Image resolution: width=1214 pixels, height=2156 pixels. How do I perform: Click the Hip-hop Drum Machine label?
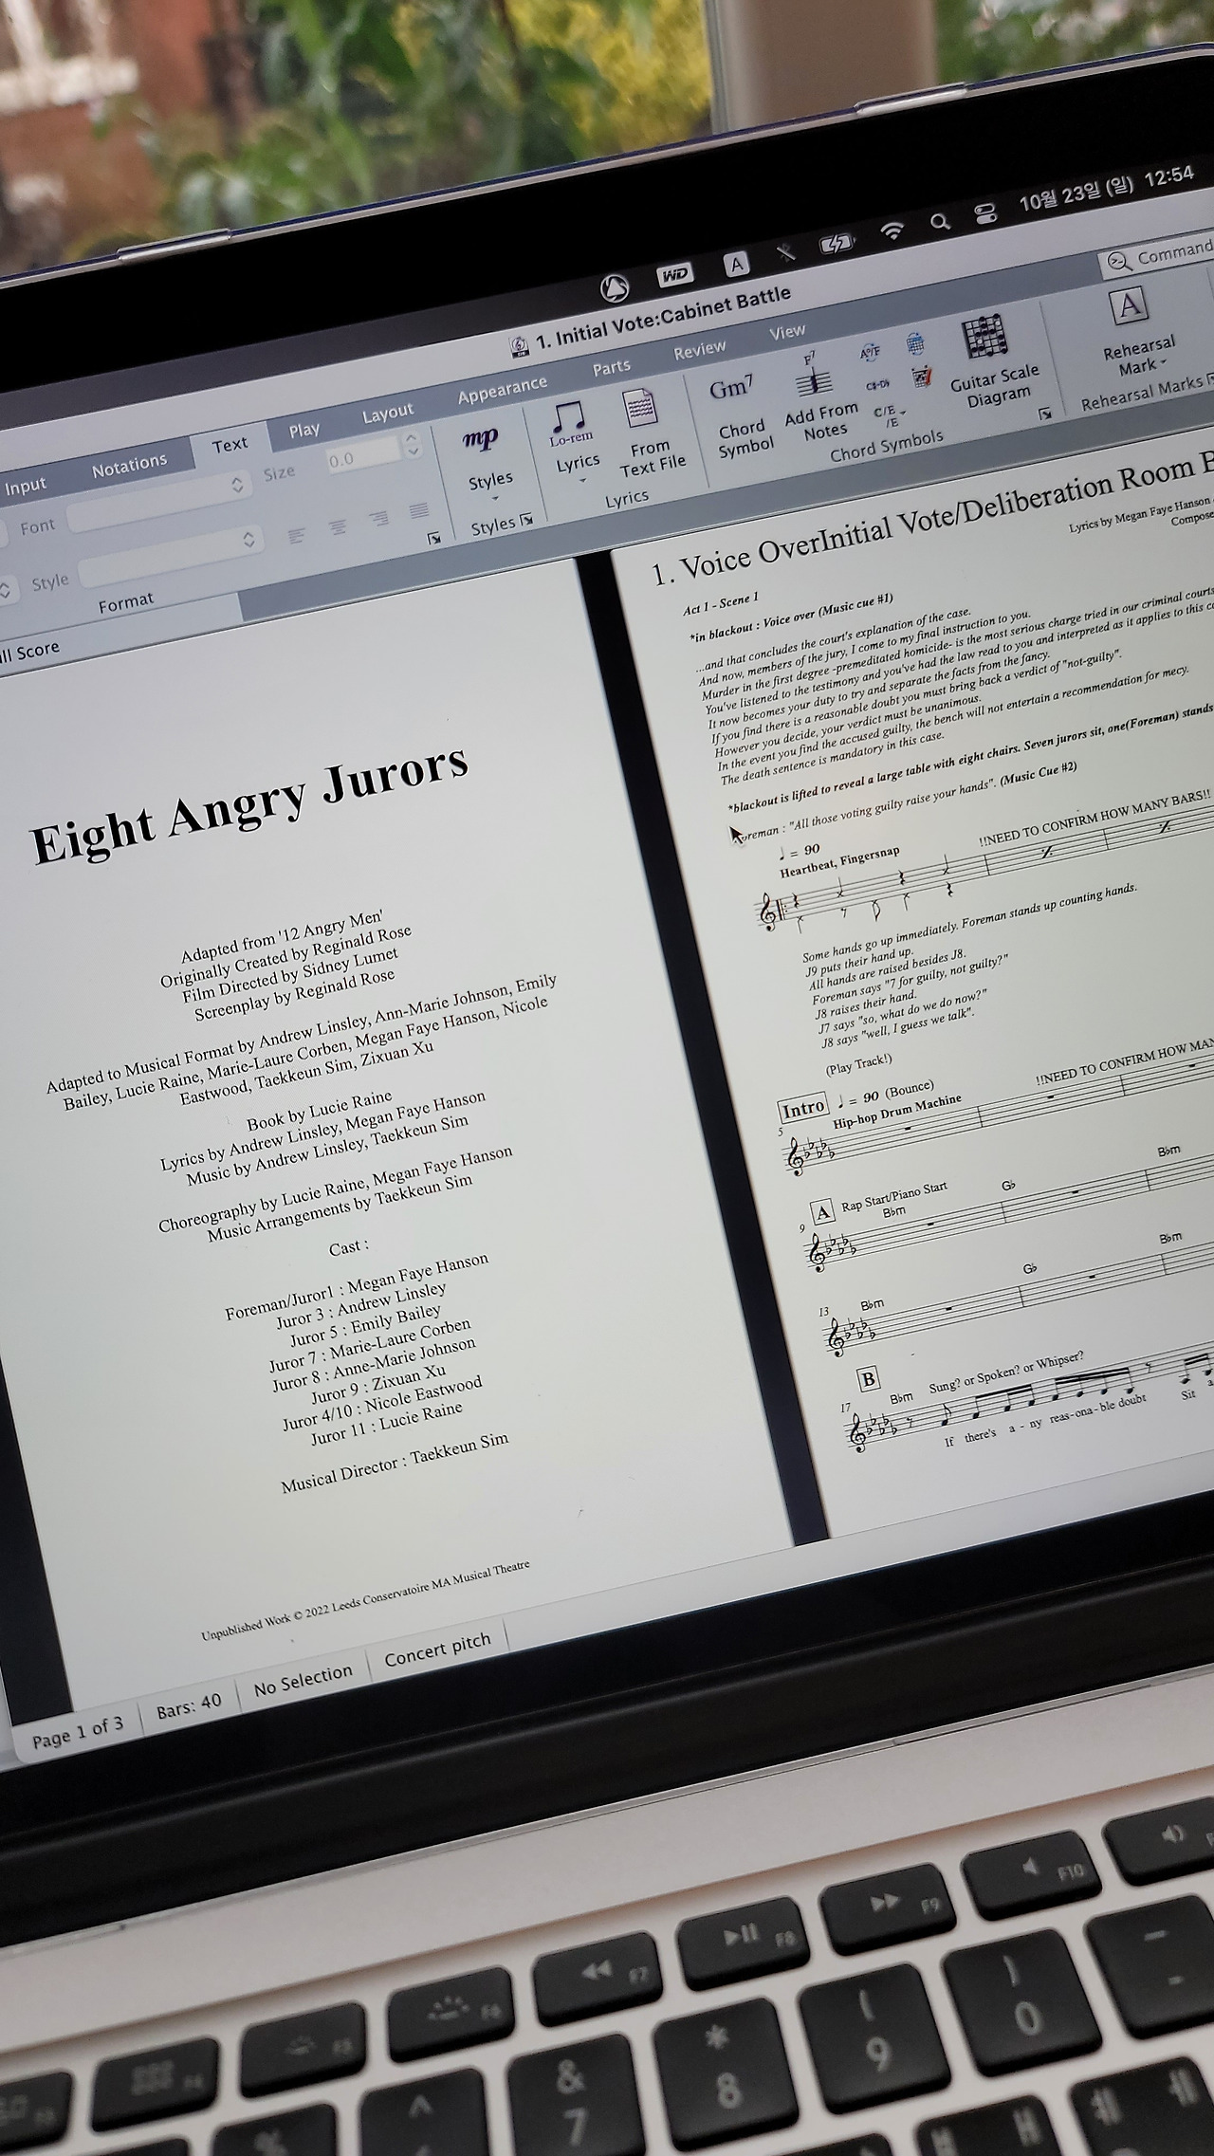click(897, 1110)
